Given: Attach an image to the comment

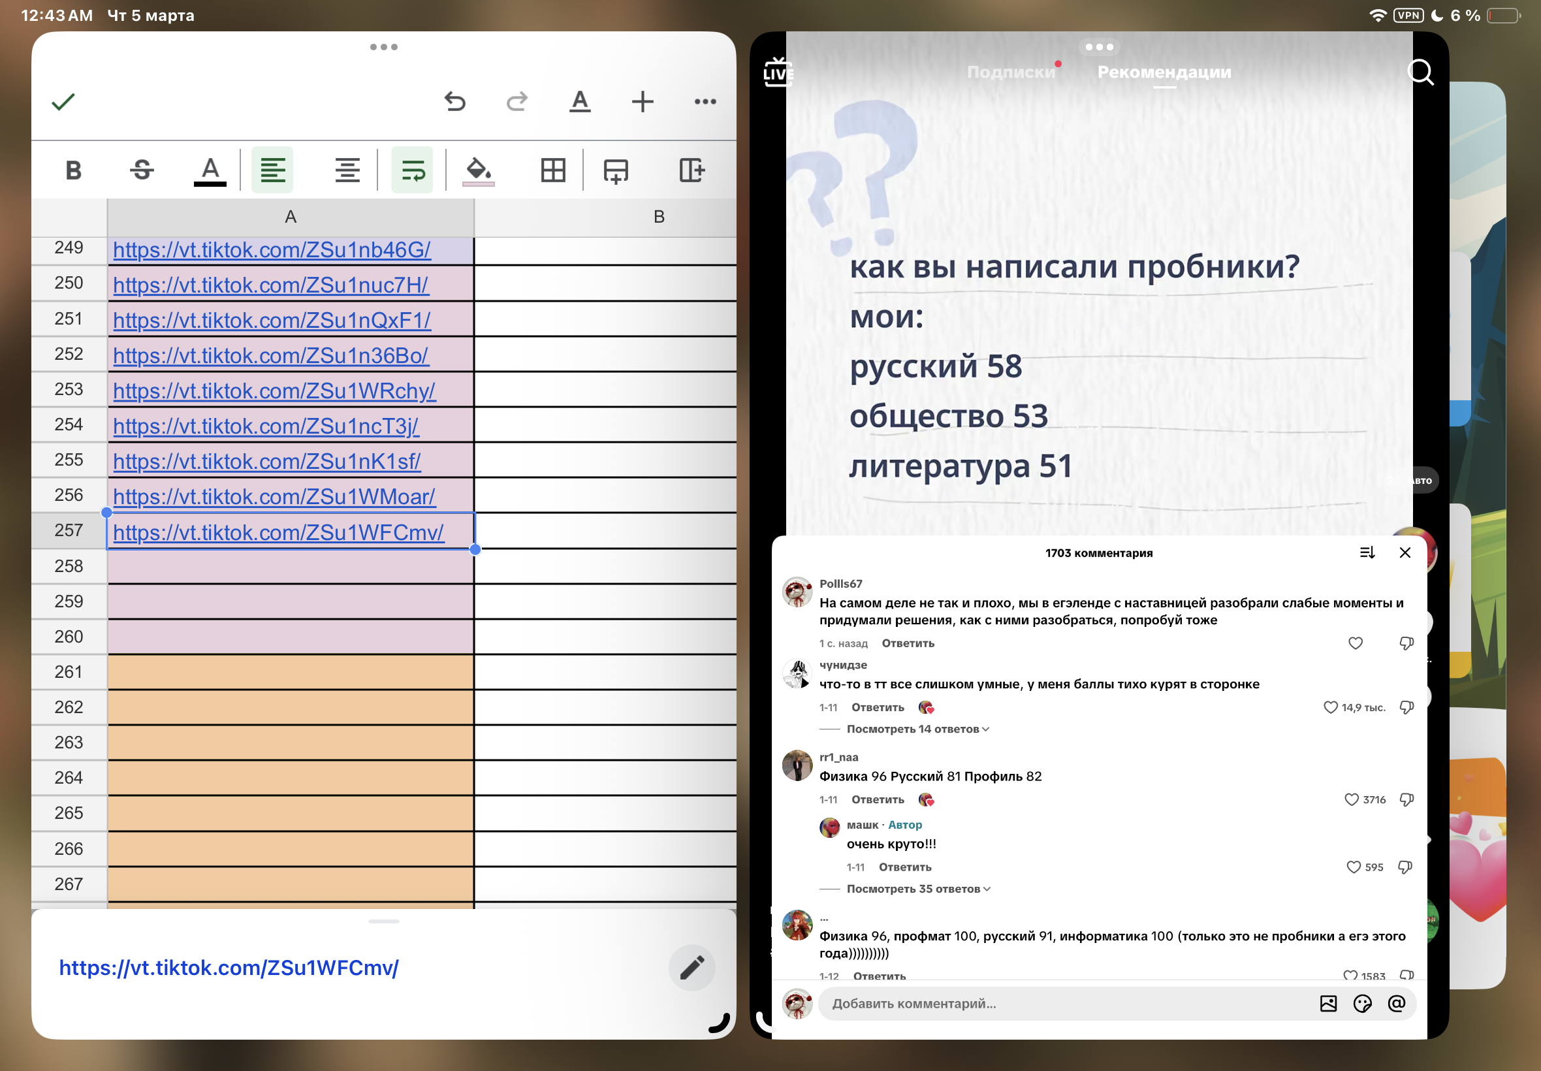Looking at the screenshot, I should [x=1327, y=1004].
